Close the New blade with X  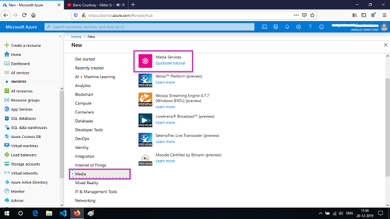pyautogui.click(x=386, y=45)
